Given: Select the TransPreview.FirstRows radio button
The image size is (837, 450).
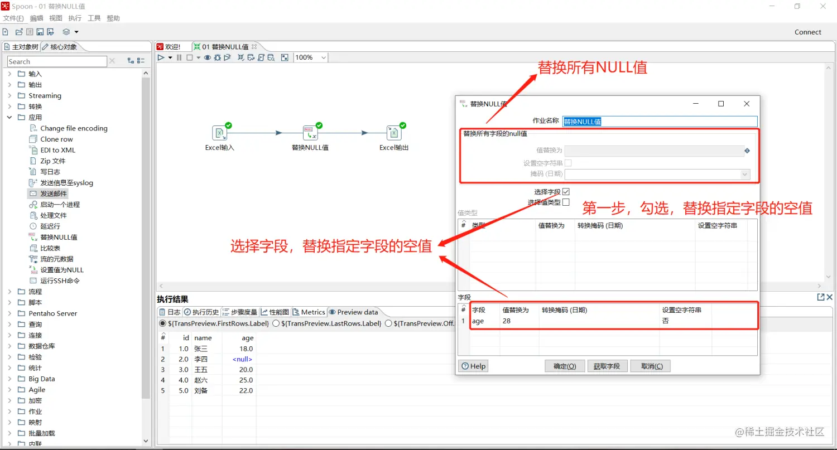Looking at the screenshot, I should 162,323.
